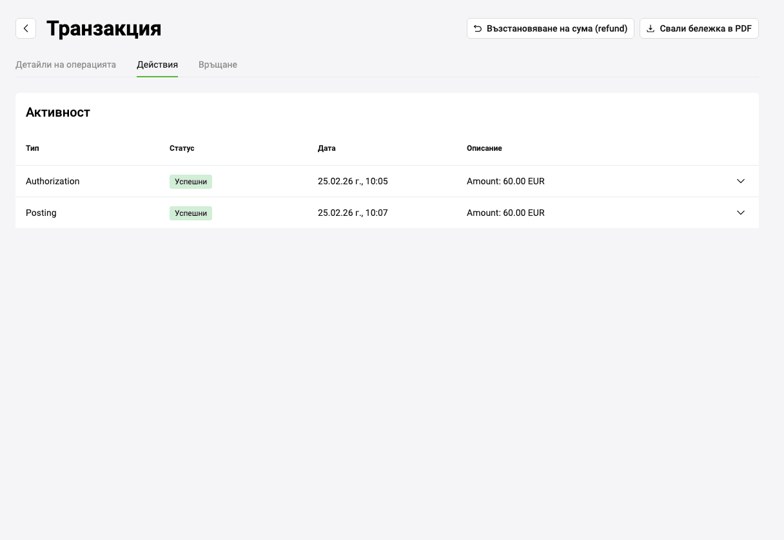Image resolution: width=784 pixels, height=540 pixels.
Task: Click the 'Posting' type cell
Action: 41,213
